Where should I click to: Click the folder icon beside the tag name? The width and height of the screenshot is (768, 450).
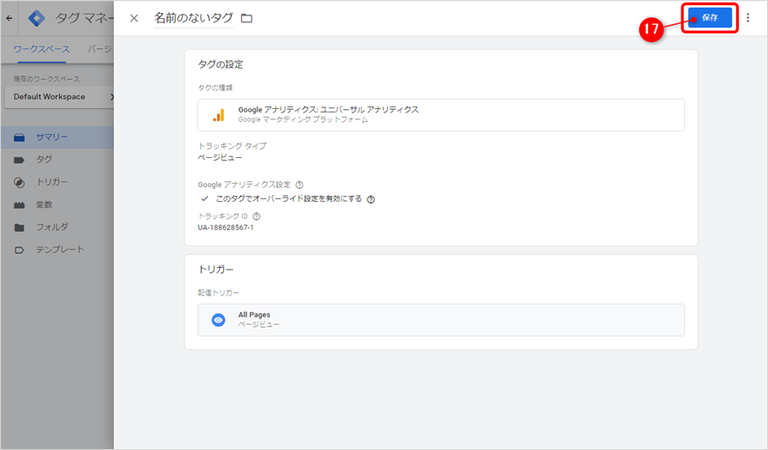pyautogui.click(x=246, y=18)
